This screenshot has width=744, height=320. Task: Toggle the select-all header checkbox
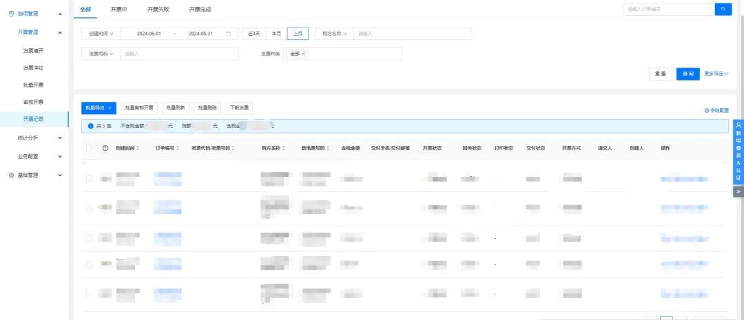click(89, 149)
